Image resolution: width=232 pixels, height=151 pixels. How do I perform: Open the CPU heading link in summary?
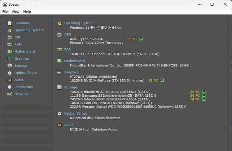pyautogui.click(x=68, y=34)
